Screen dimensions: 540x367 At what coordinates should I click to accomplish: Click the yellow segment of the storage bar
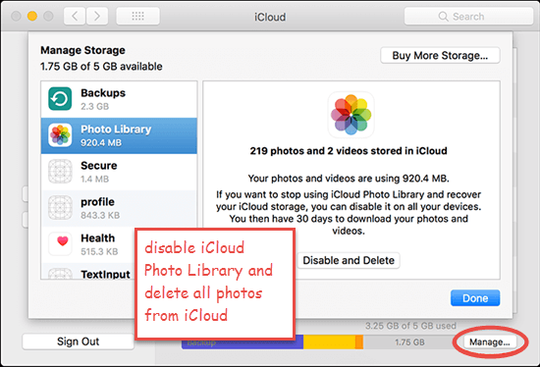(329, 341)
